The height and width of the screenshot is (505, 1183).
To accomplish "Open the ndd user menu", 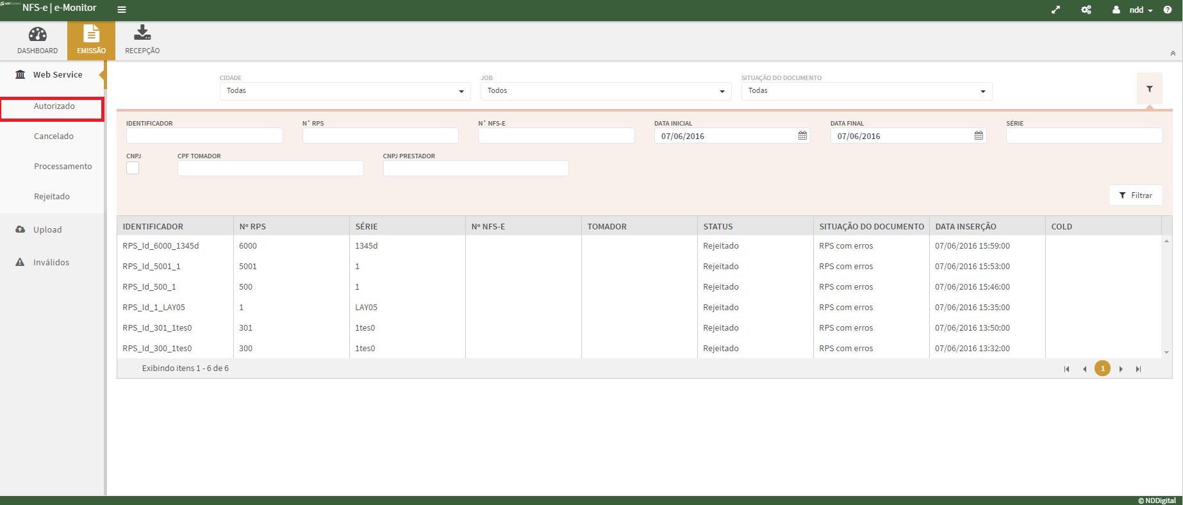I will coord(1136,10).
